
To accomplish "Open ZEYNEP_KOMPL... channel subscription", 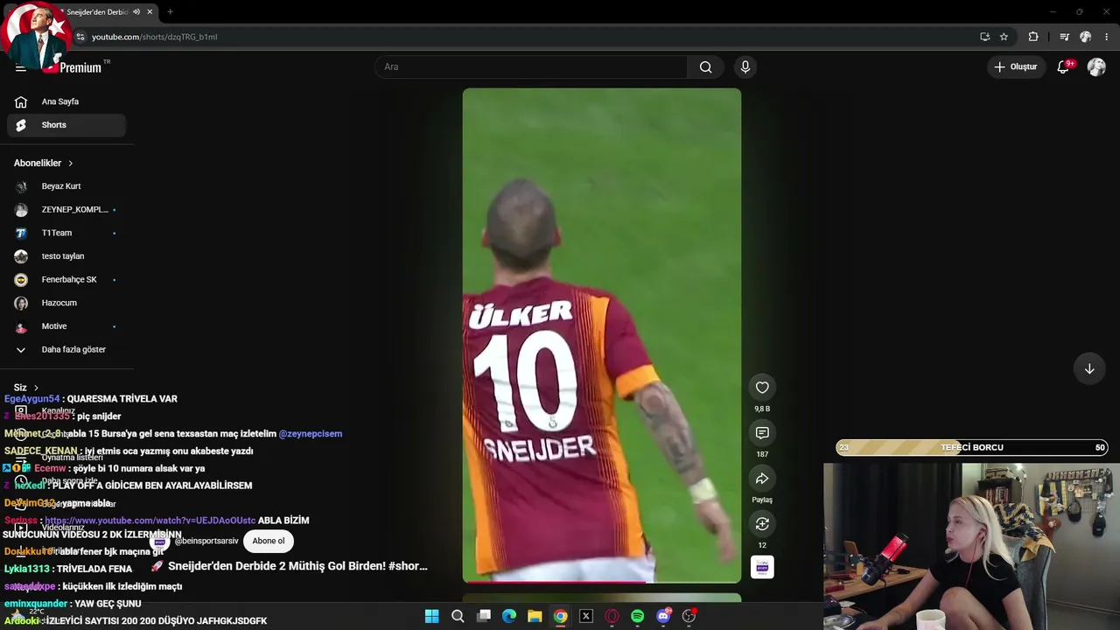I will click(66, 210).
